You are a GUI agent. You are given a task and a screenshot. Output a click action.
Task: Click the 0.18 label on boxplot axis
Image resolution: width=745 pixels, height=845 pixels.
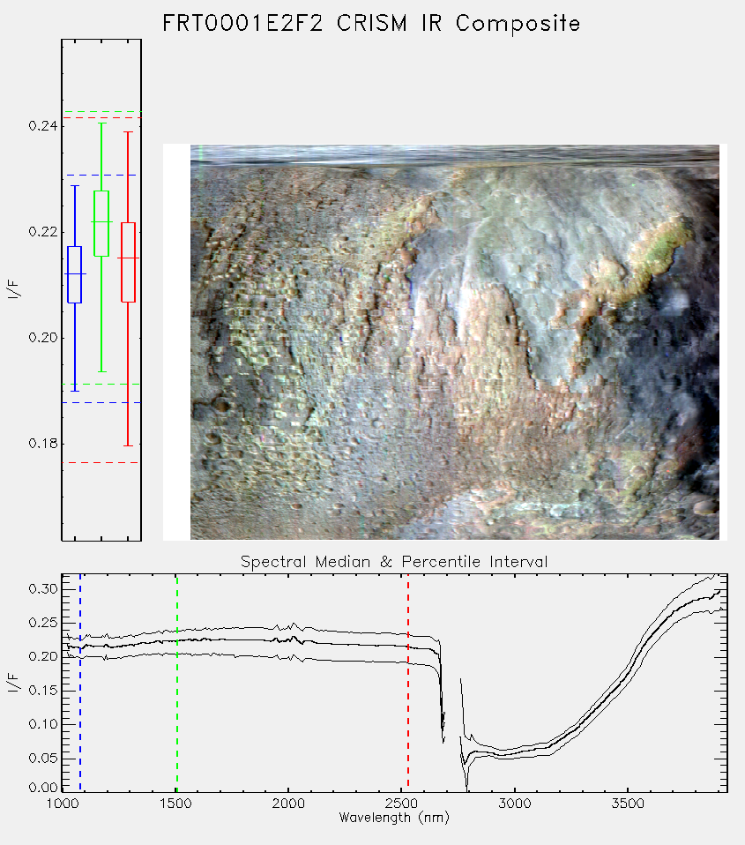tap(43, 444)
